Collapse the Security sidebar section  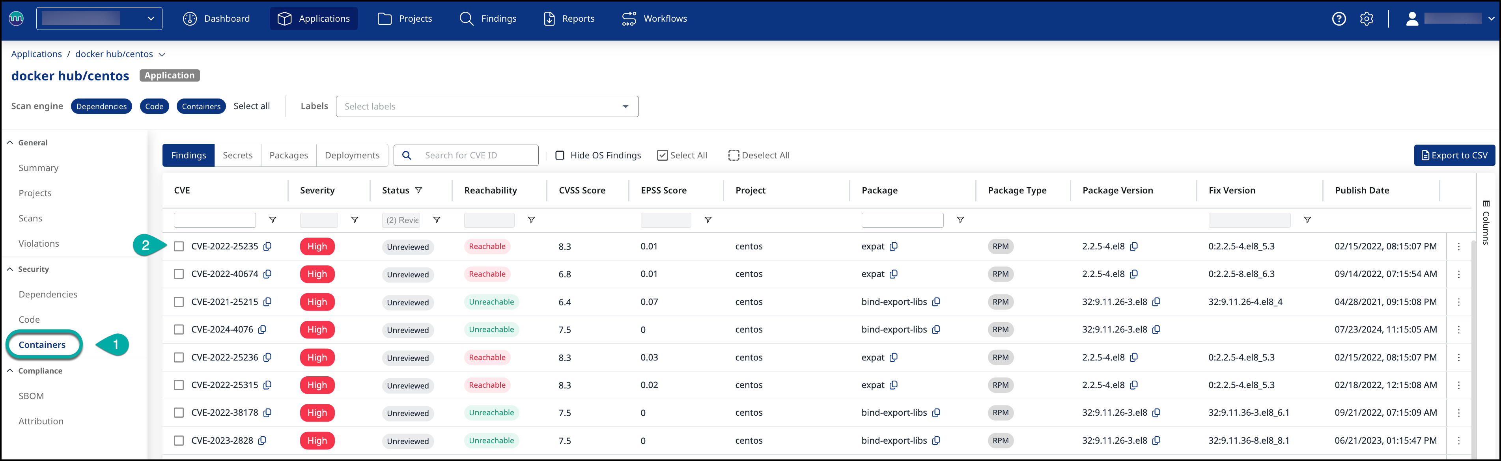pyautogui.click(x=10, y=269)
